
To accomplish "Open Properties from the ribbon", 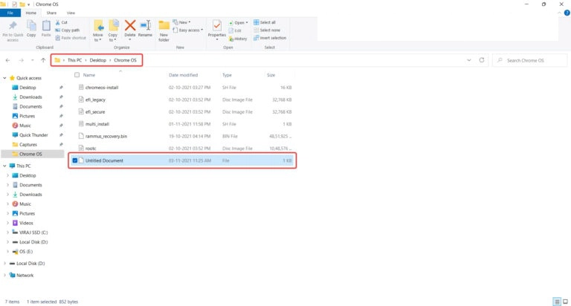I will [x=217, y=29].
